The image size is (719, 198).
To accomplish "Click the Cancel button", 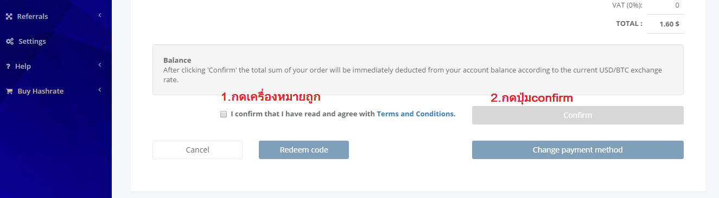I will 198,150.
